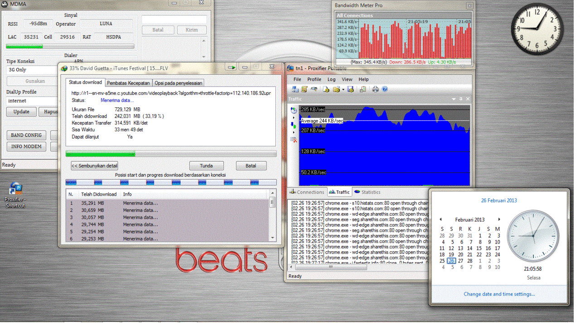Open 'Change date and time settings...' link

tap(499, 294)
